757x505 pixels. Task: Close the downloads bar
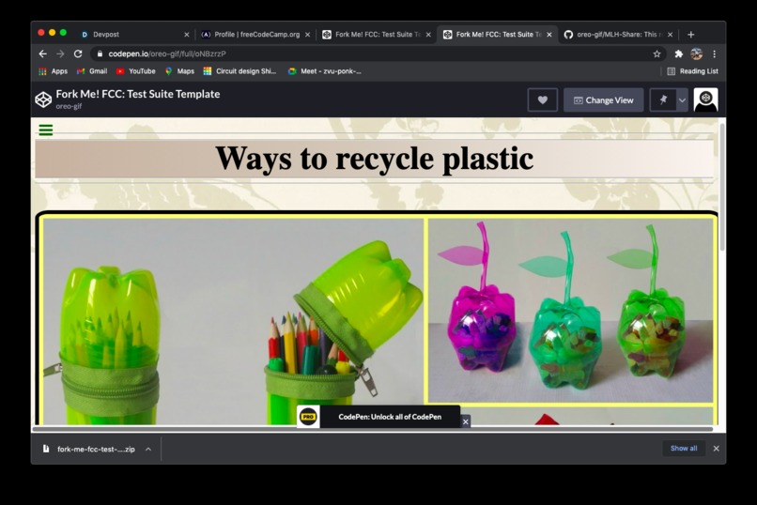pyautogui.click(x=716, y=449)
